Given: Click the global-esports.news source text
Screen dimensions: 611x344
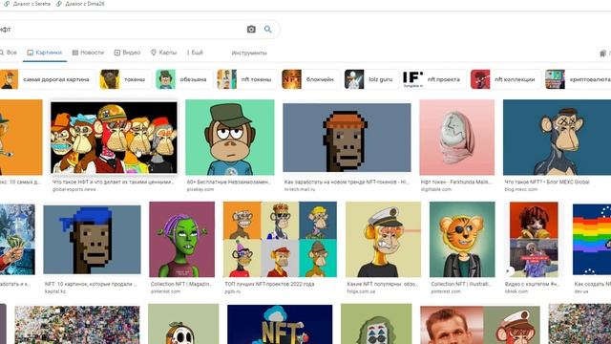Looking at the screenshot, I should [x=74, y=189].
